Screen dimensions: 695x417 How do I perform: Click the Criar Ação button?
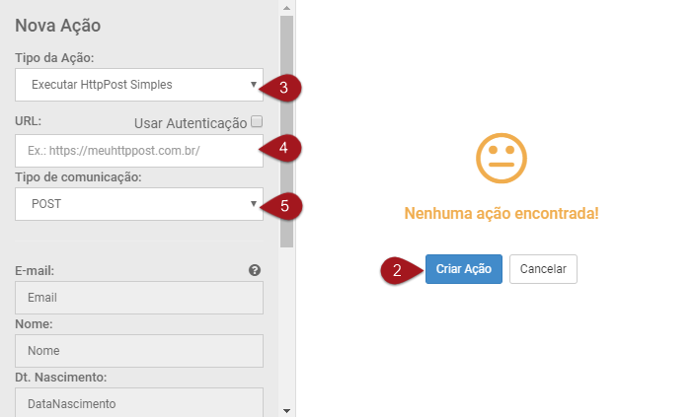click(x=464, y=269)
